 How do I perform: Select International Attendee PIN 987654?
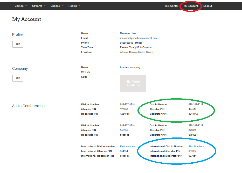coord(192,151)
